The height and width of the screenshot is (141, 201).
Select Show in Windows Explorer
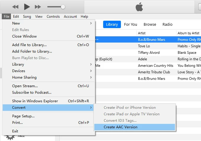click(35, 101)
